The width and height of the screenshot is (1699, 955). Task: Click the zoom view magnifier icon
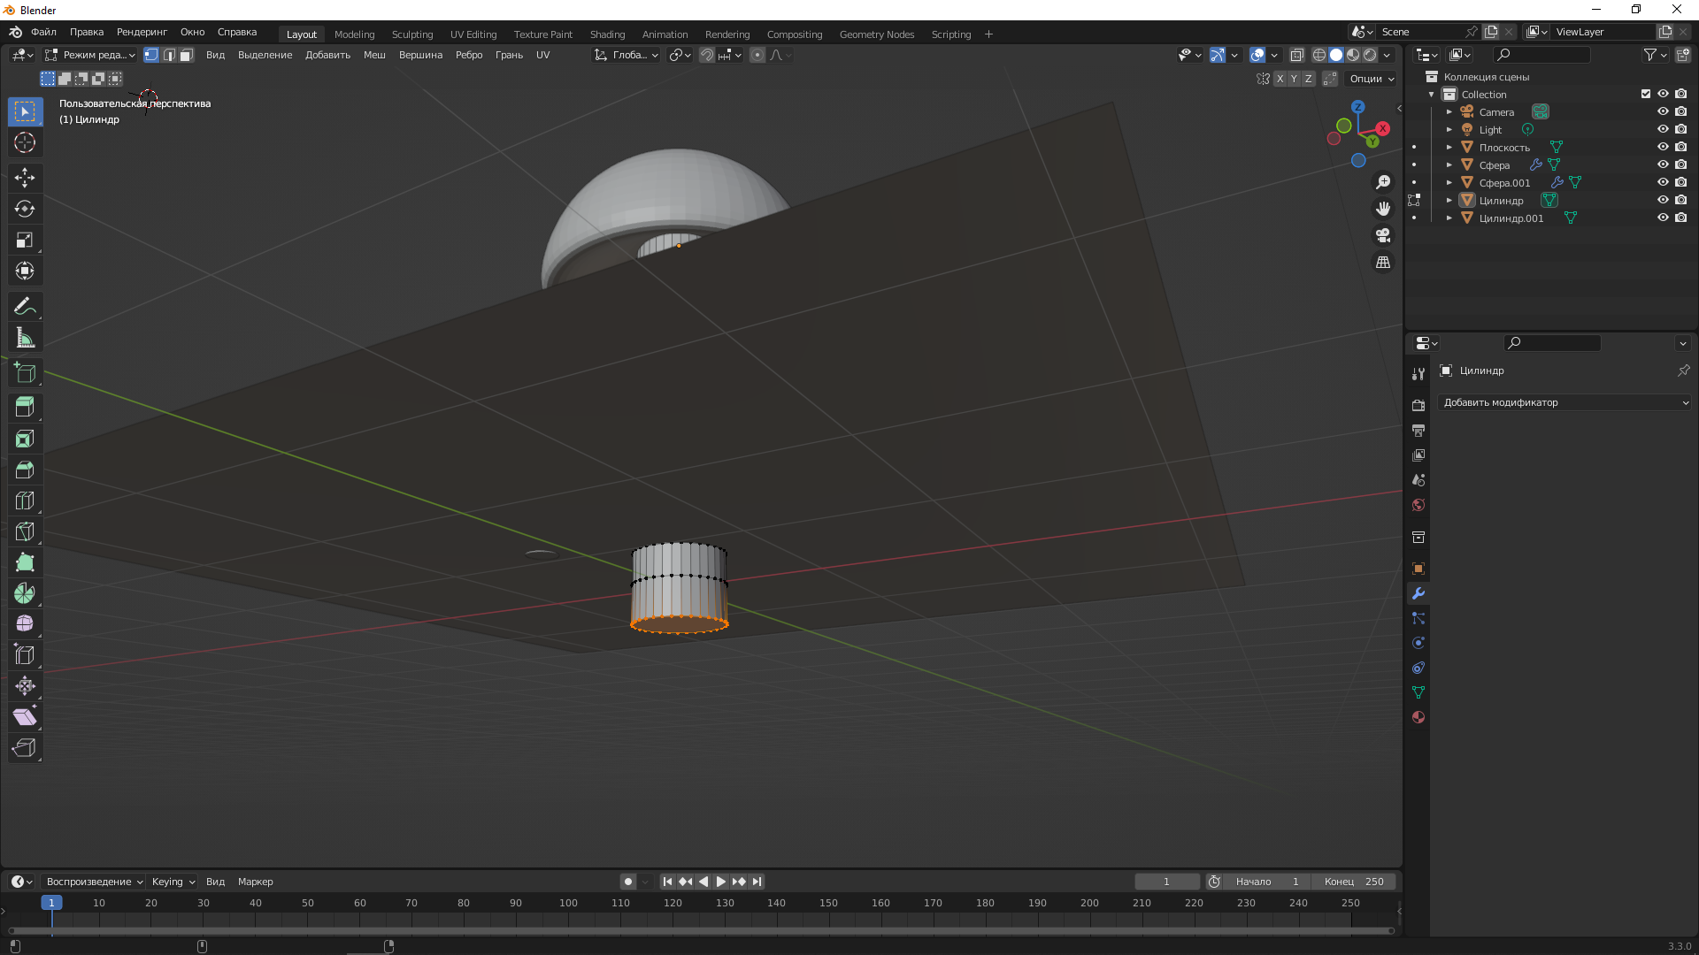[x=1383, y=182]
